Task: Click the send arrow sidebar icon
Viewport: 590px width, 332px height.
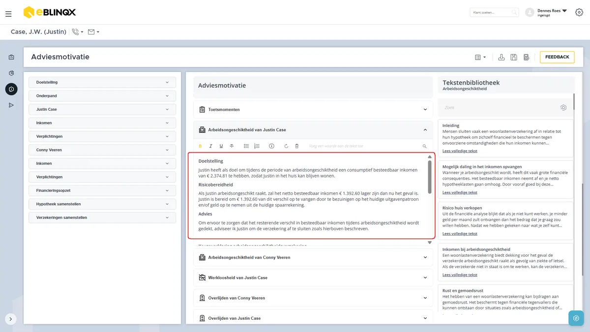Action: (11, 105)
